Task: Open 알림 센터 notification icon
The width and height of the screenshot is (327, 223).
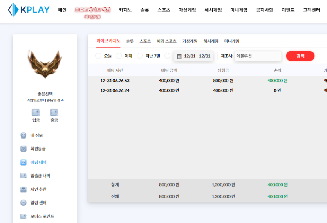Action: click(24, 203)
